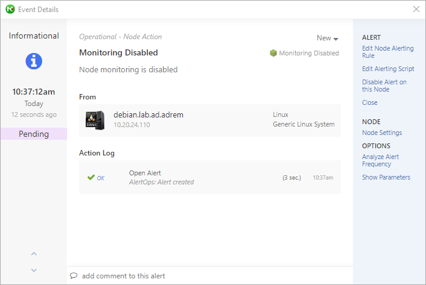This screenshot has height=285, width=426.
Task: Click the comment speech bubble icon
Action: pyautogui.click(x=74, y=275)
